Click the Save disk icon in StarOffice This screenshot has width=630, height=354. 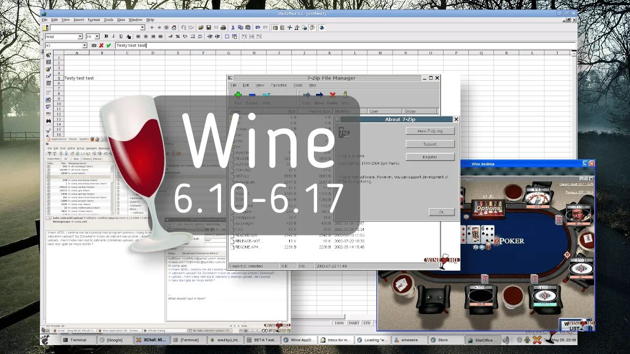click(x=208, y=27)
